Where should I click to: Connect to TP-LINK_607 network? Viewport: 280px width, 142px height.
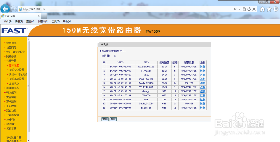coord(203,87)
